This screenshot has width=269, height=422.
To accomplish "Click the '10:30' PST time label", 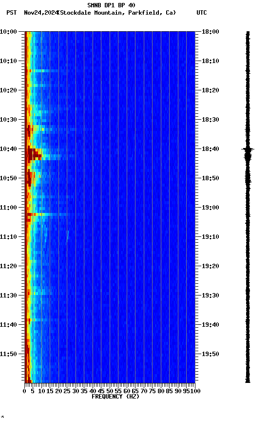I will click(x=8, y=120).
